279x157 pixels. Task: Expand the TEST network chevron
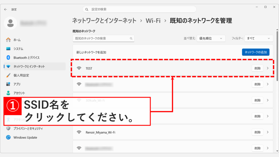[x=268, y=68]
